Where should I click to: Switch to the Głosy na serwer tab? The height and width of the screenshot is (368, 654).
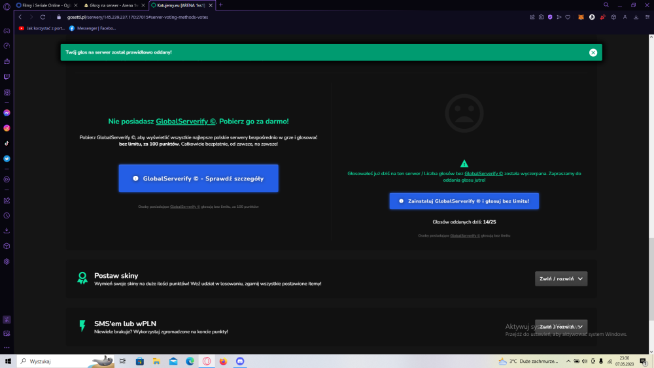[x=114, y=5]
